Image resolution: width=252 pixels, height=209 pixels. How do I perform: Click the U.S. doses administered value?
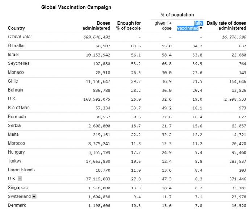click(97, 99)
